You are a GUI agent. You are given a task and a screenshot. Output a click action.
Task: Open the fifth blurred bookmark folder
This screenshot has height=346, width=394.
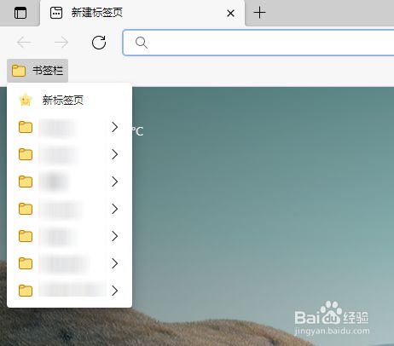tap(69, 236)
